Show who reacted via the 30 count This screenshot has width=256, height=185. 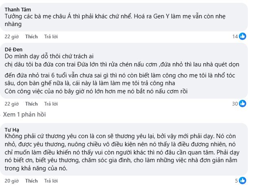pyautogui.click(x=234, y=104)
